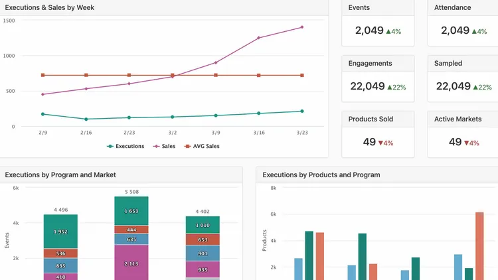Click the green up arrow on Sampled card
Screen dimensions: 498x280
(475, 88)
